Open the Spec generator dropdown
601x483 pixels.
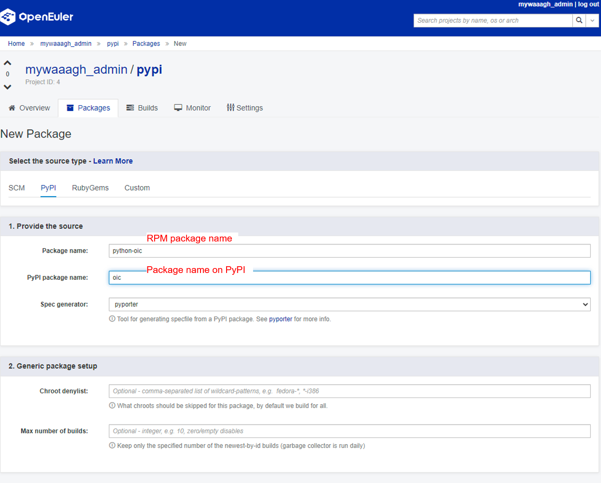(x=349, y=304)
